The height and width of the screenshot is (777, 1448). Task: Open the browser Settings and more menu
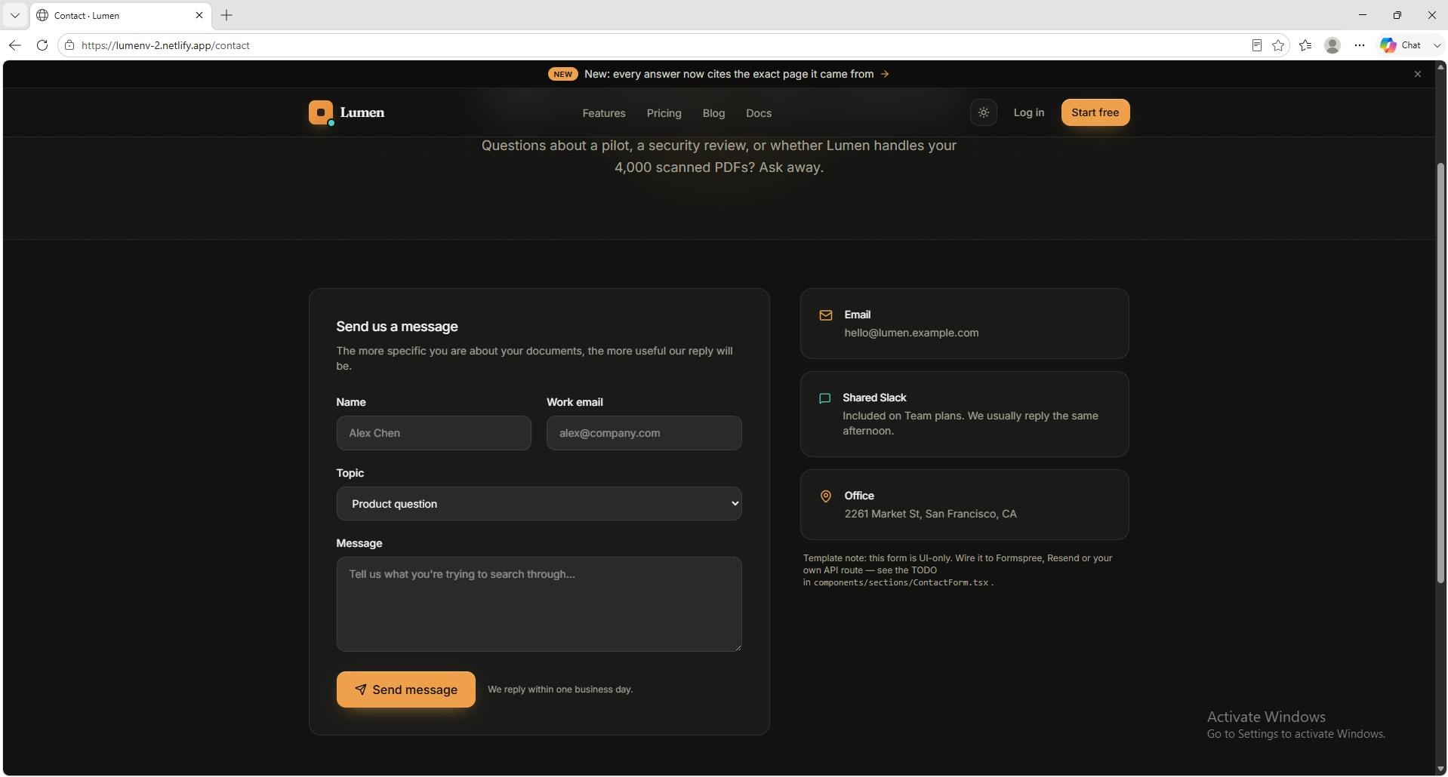(x=1359, y=45)
